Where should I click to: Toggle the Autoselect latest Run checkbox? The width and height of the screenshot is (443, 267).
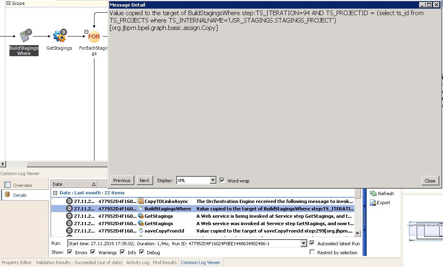click(x=312, y=243)
